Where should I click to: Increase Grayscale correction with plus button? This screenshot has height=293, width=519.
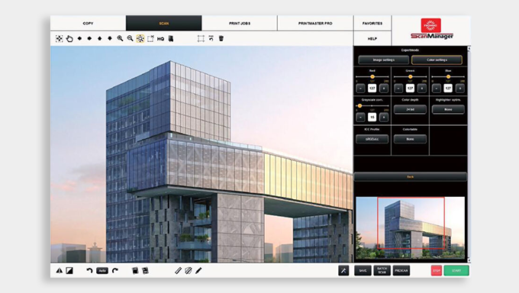(384, 118)
